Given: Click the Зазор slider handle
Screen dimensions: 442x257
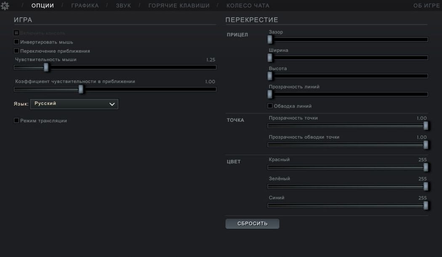Looking at the screenshot, I should tap(270, 40).
